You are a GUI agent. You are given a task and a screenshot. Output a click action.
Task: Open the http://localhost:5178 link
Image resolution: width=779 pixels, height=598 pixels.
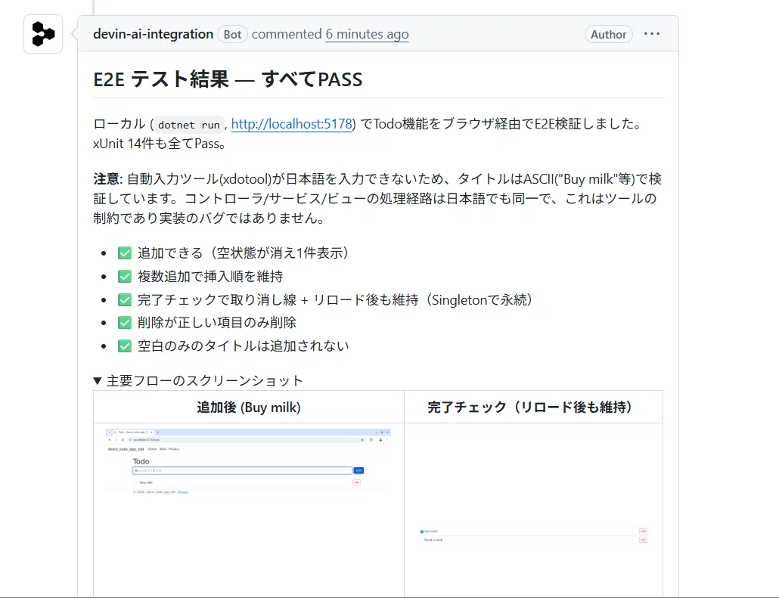292,124
